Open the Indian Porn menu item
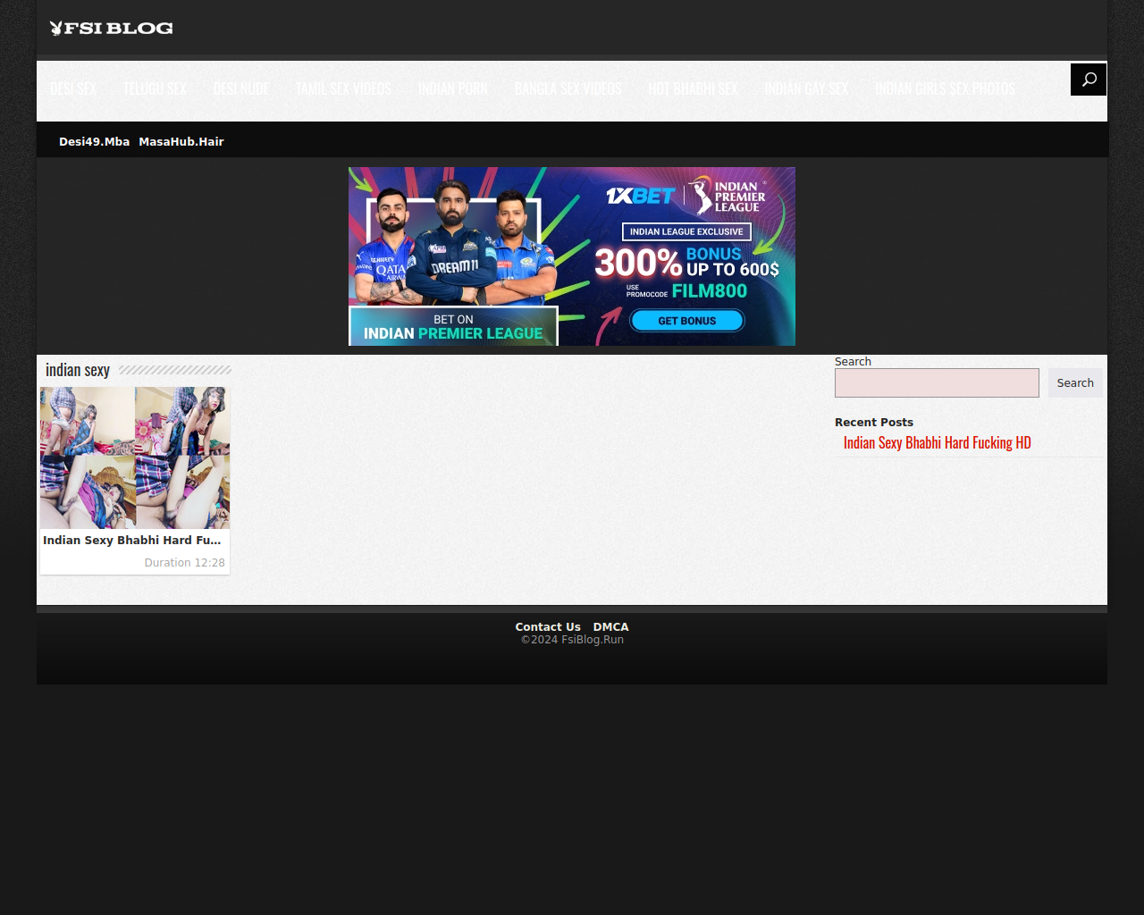 [x=453, y=88]
